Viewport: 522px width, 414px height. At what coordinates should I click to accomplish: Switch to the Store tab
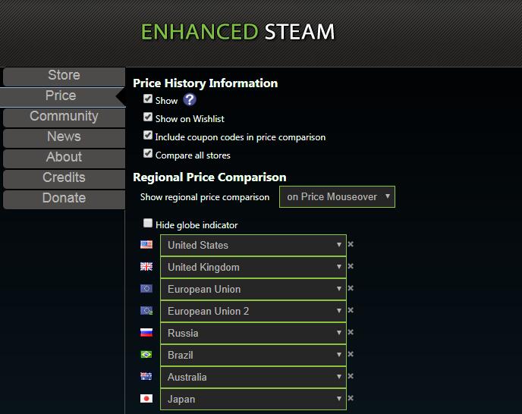click(64, 76)
